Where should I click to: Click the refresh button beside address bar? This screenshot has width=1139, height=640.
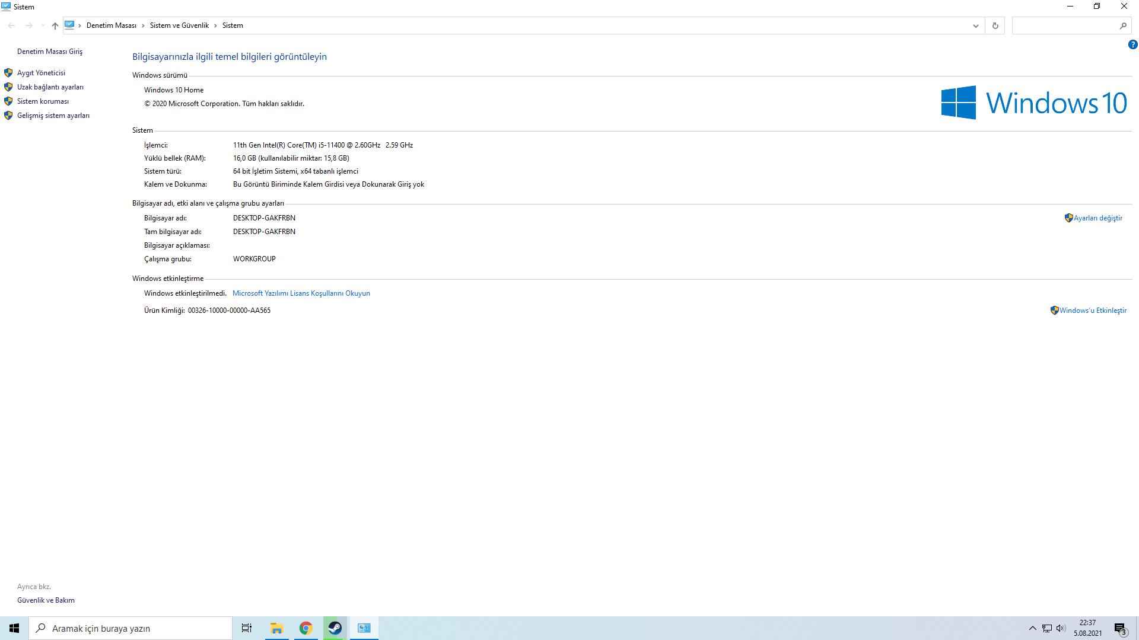pyautogui.click(x=995, y=25)
